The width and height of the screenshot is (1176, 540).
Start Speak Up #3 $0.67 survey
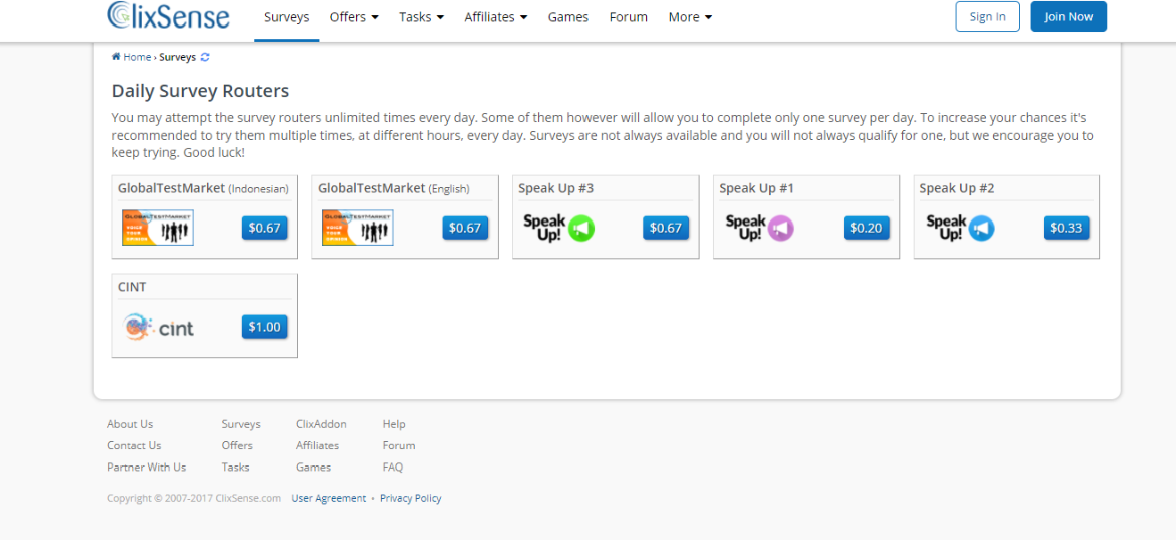666,228
